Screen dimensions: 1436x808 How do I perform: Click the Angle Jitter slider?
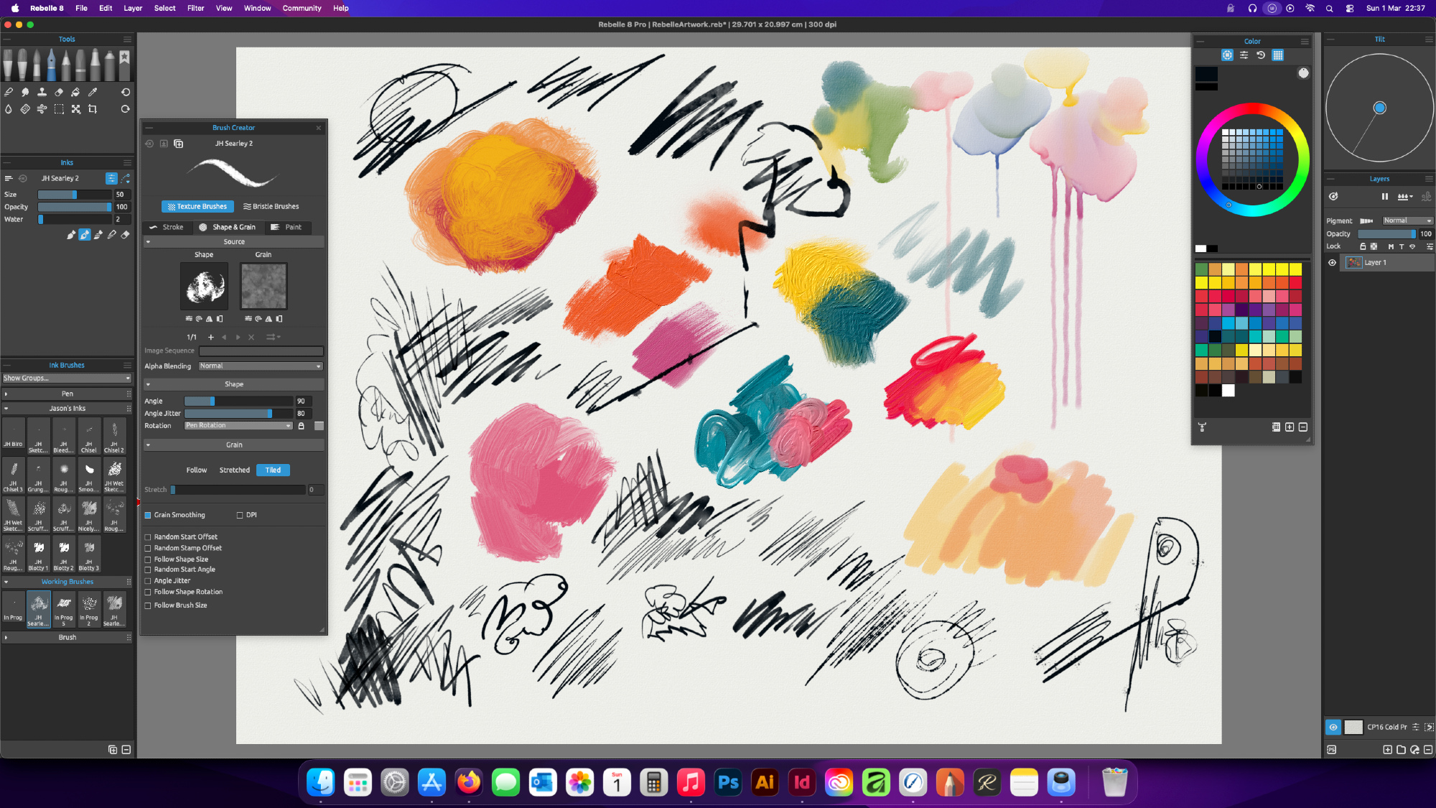pos(238,414)
